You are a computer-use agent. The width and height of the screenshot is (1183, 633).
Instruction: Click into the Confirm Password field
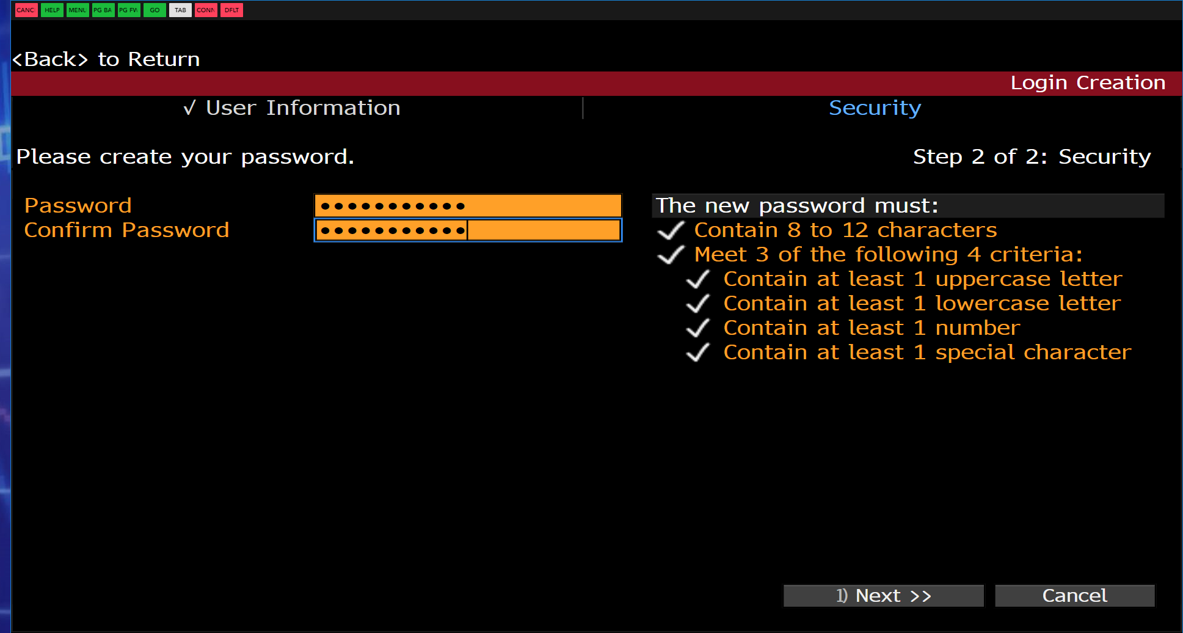(468, 230)
